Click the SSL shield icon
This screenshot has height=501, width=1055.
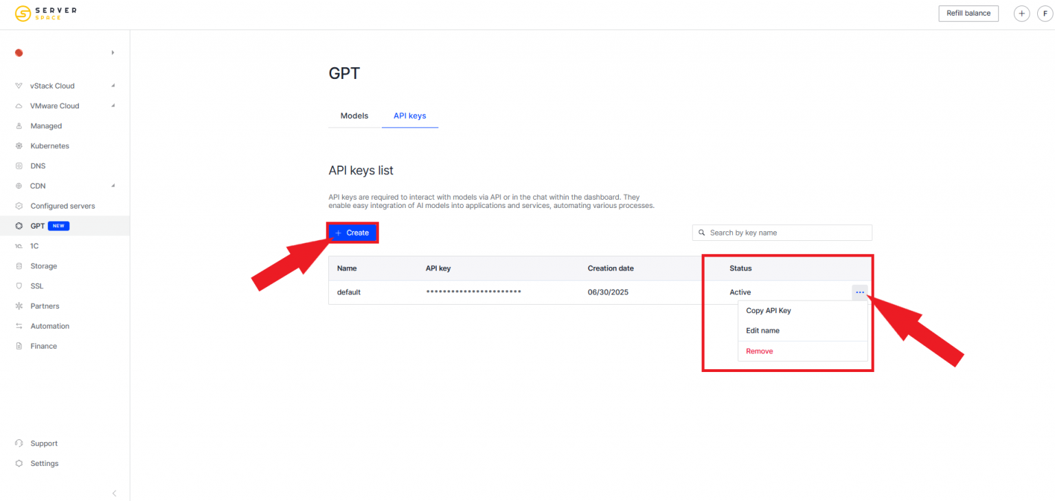19,286
